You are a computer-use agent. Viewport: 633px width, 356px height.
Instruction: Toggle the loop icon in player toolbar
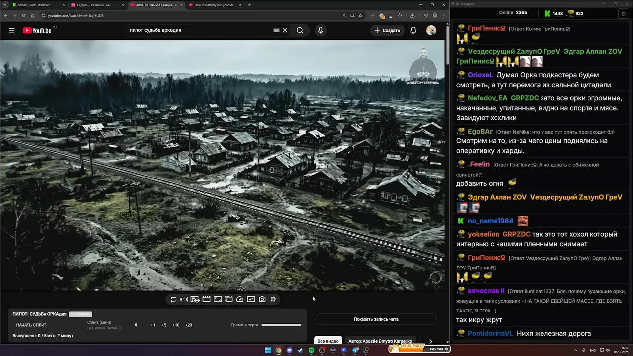click(173, 299)
